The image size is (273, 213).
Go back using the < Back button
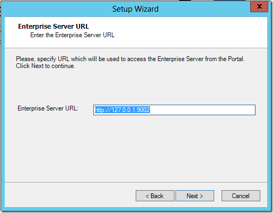tap(155, 196)
